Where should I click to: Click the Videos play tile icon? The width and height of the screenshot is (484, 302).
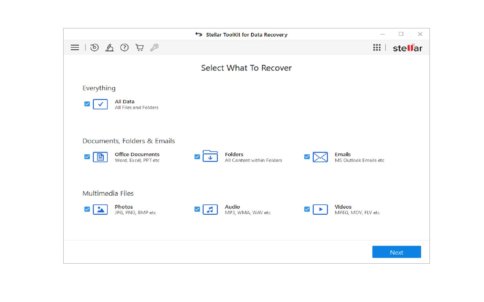coord(320,209)
